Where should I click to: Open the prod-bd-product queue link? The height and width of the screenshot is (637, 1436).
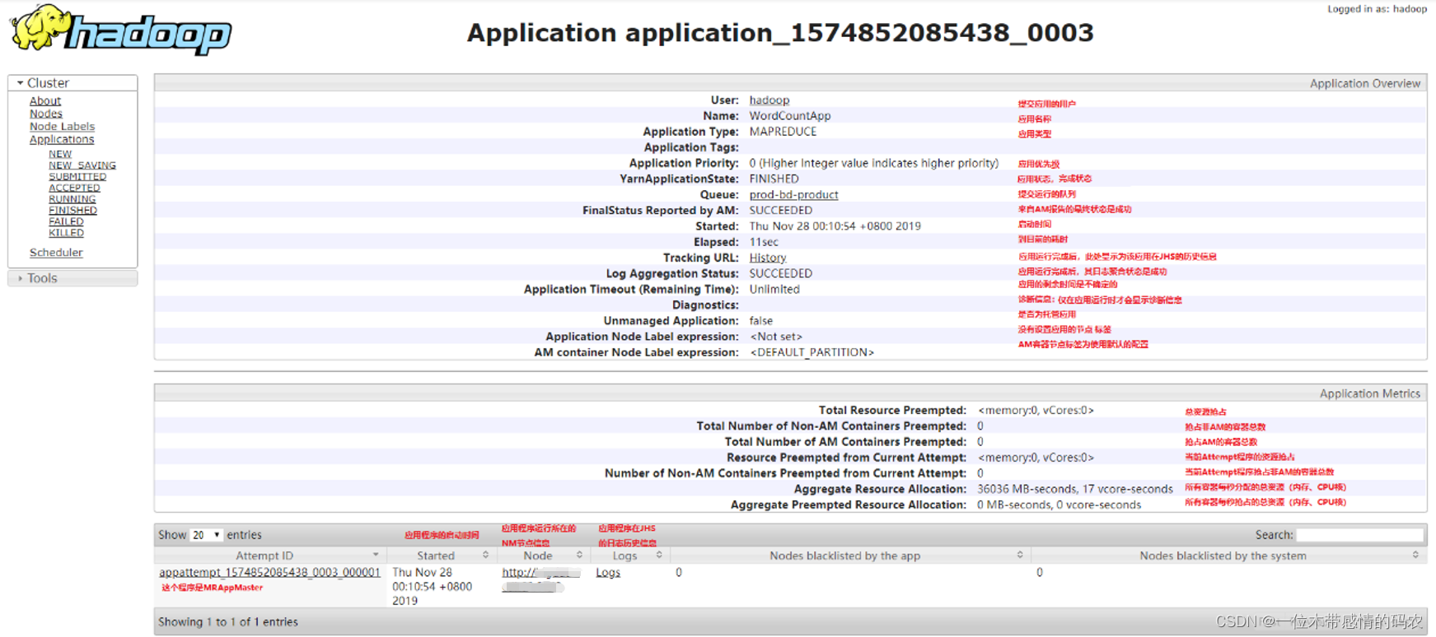click(x=793, y=195)
